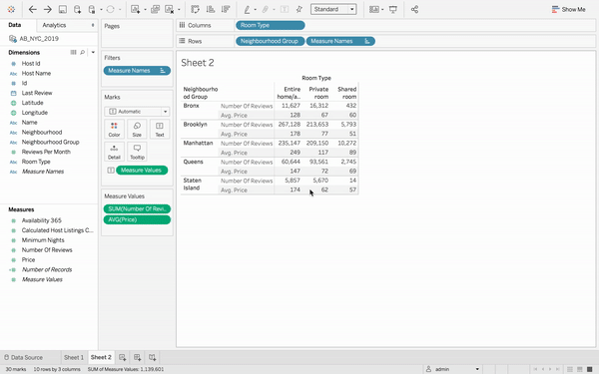Open the Text marks card
599x374 pixels.
[x=160, y=130]
